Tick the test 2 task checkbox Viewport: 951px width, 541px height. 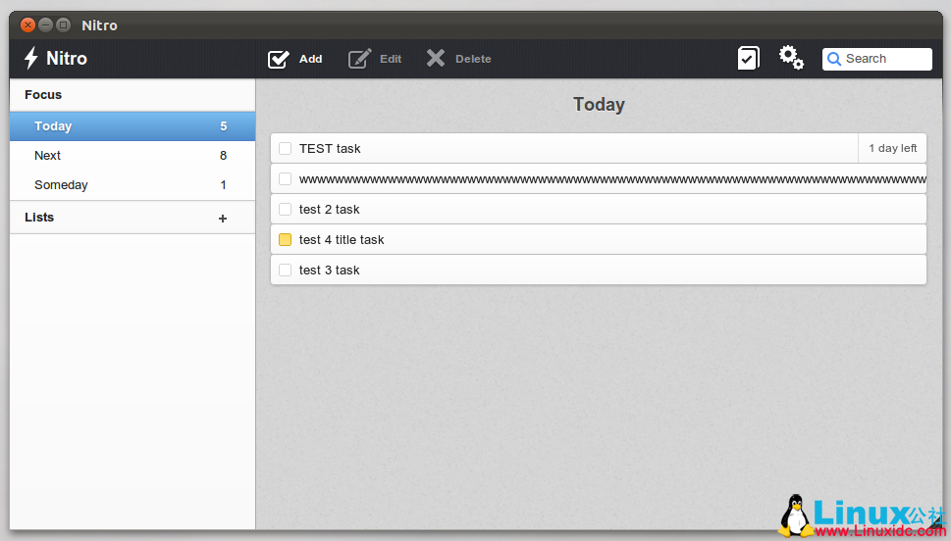pos(286,210)
